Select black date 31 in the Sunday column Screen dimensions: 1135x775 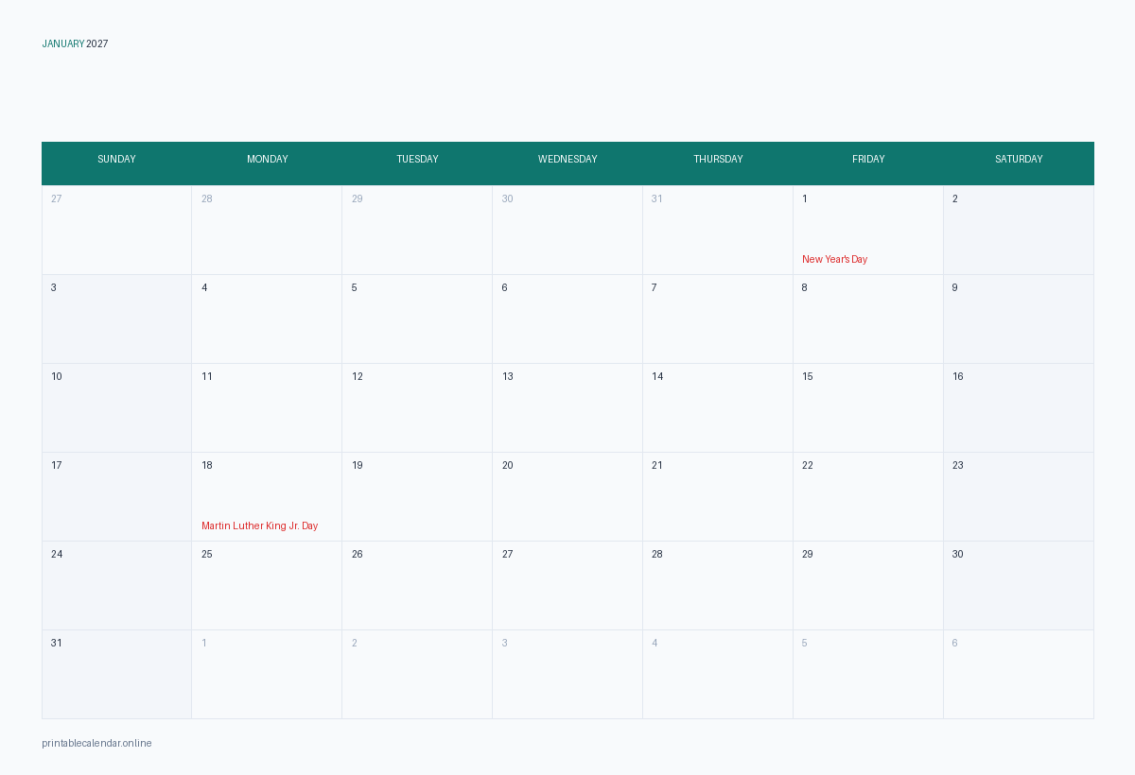[x=57, y=644]
